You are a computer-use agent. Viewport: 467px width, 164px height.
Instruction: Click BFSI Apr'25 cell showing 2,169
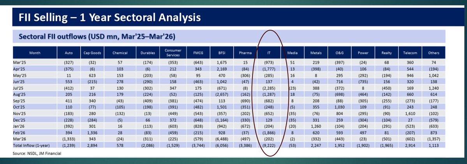pyautogui.click(x=222, y=69)
